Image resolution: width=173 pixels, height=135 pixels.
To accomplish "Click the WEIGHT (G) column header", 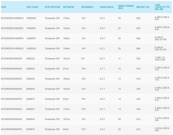I will [143, 7].
